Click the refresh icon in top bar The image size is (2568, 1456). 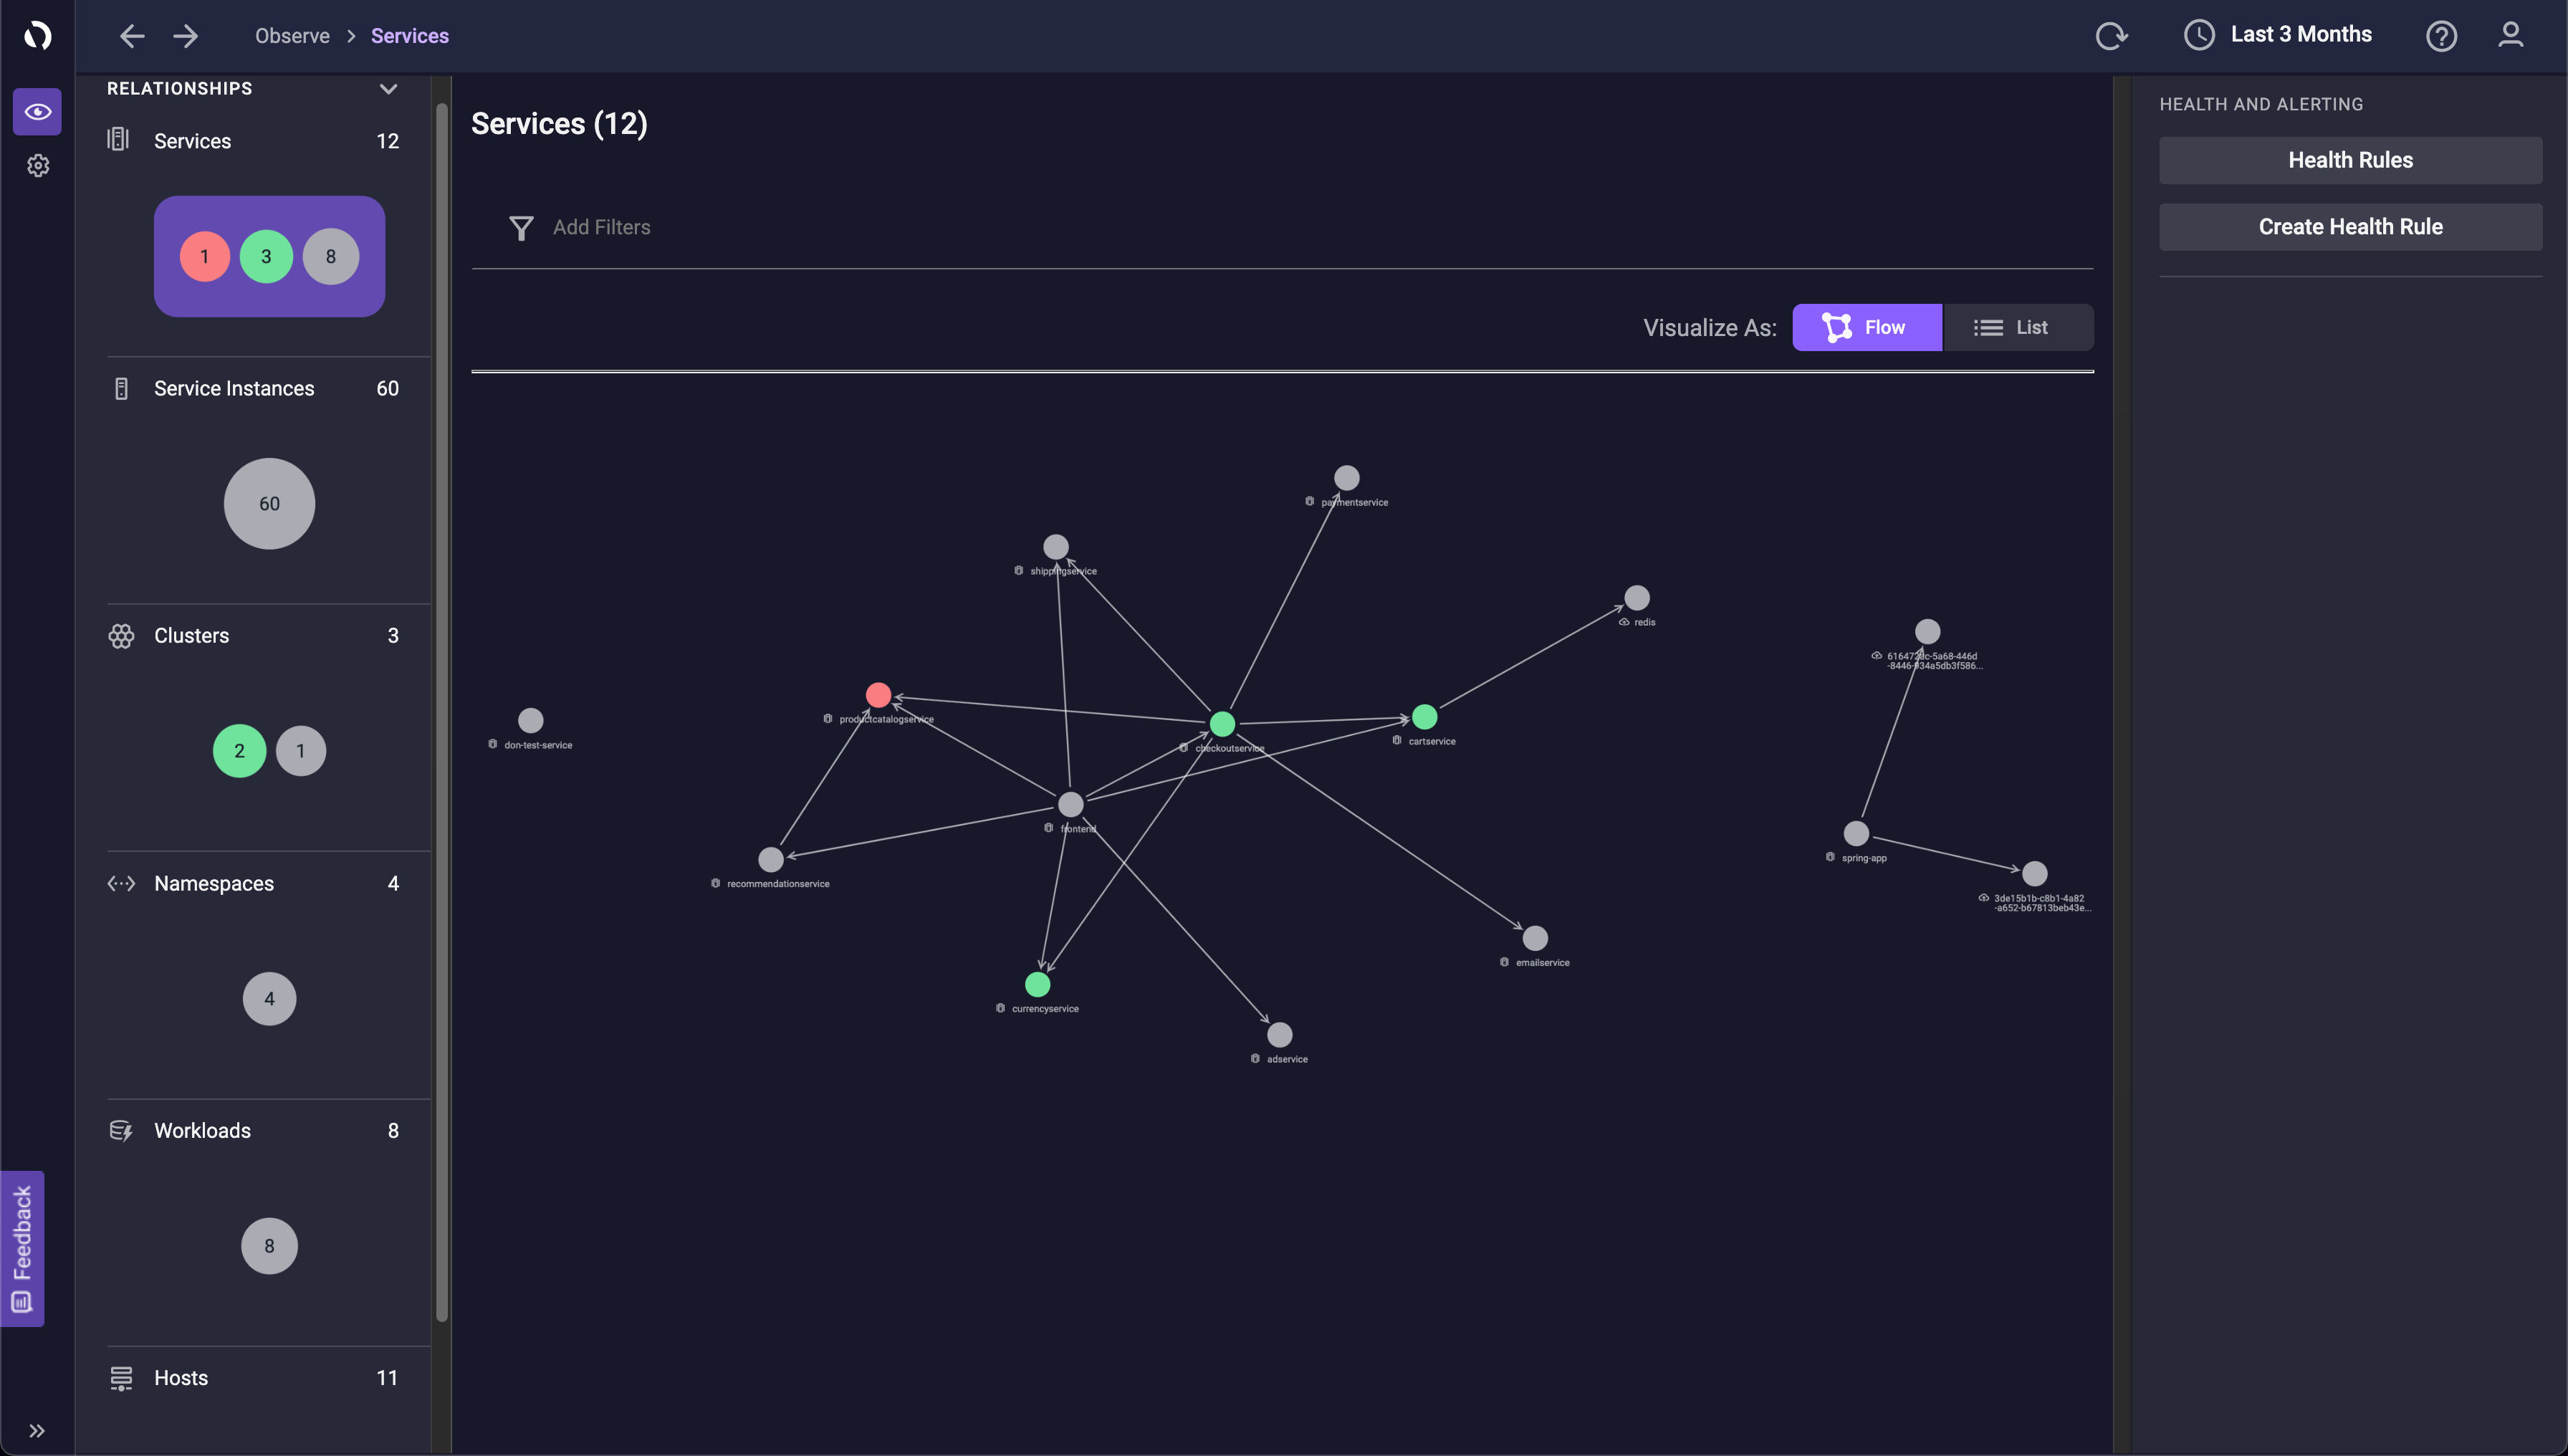coord(2111,36)
